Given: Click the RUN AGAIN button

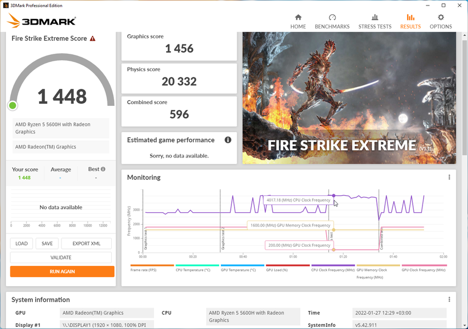Looking at the screenshot, I should [62, 271].
